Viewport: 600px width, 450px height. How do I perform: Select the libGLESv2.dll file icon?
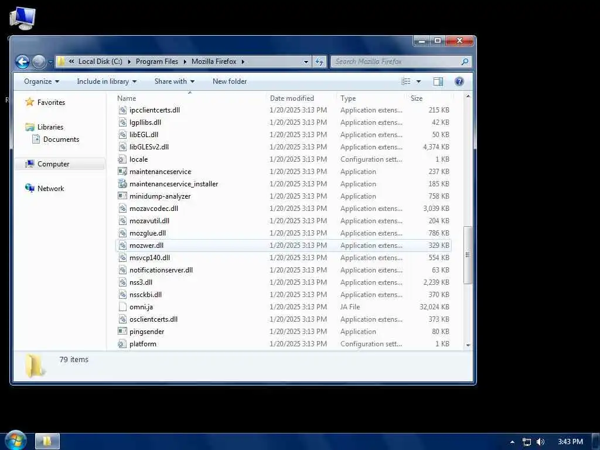click(122, 147)
